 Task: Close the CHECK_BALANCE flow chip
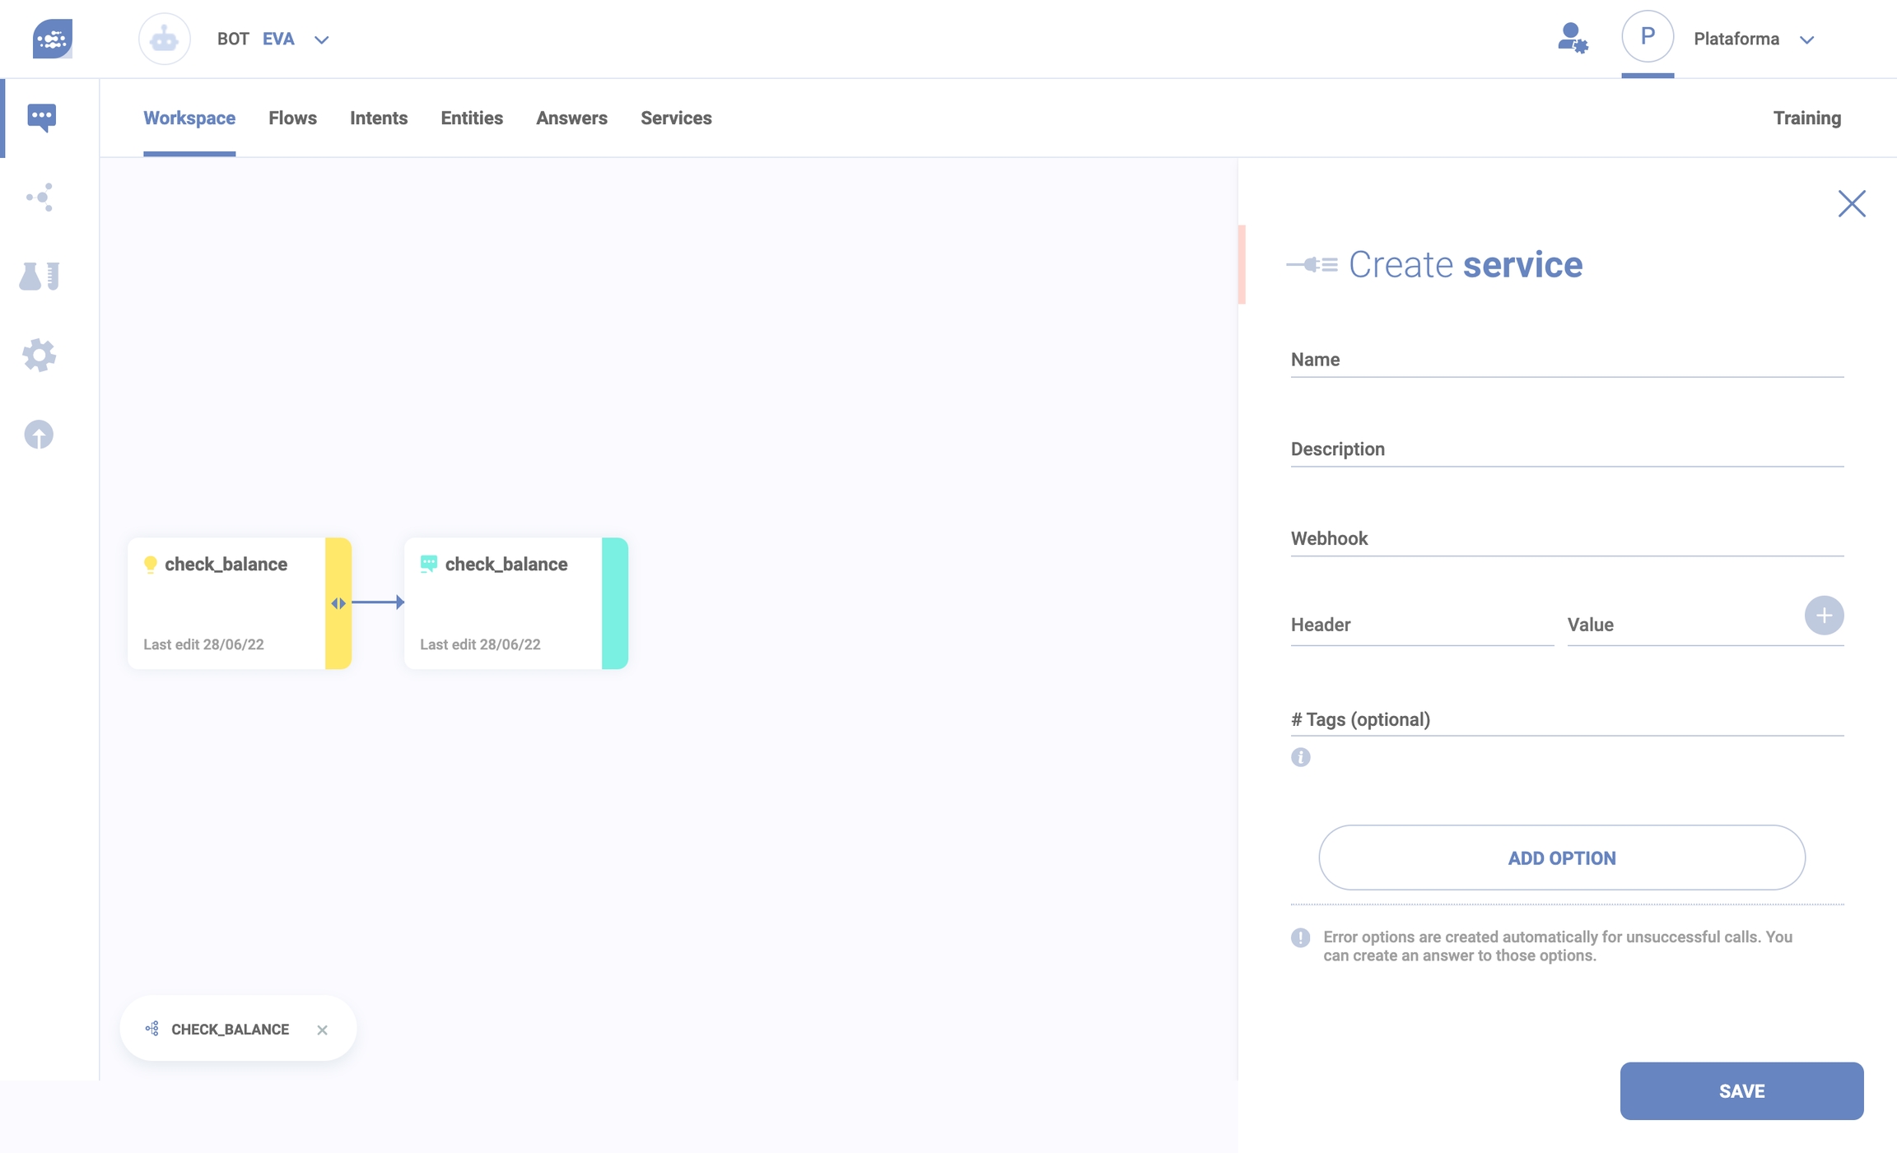pyautogui.click(x=322, y=1030)
